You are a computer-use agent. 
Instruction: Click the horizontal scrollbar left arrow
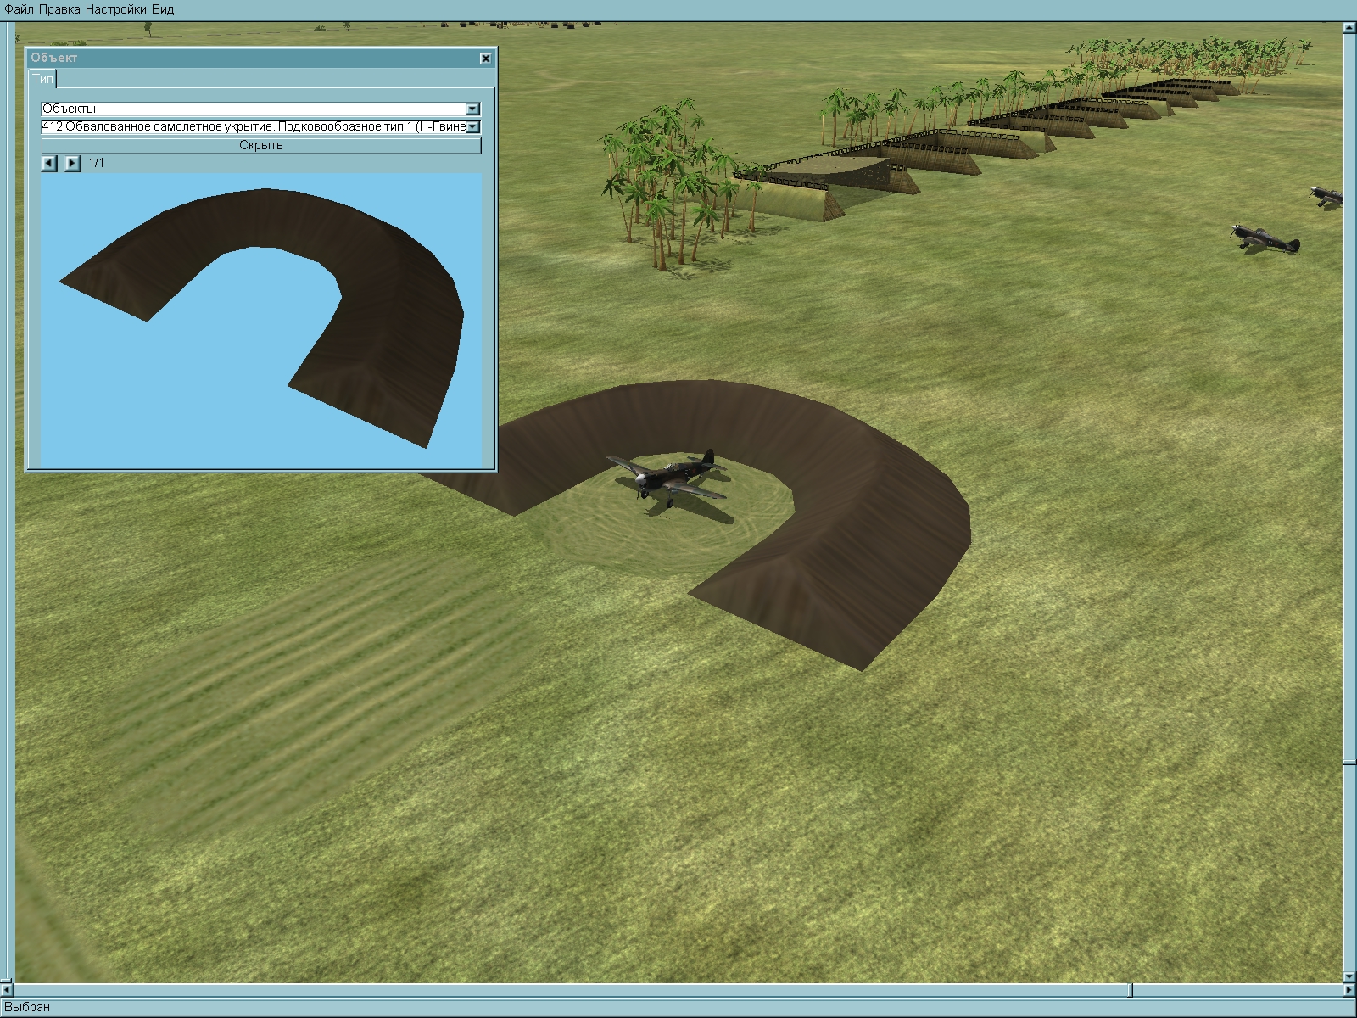(x=8, y=990)
